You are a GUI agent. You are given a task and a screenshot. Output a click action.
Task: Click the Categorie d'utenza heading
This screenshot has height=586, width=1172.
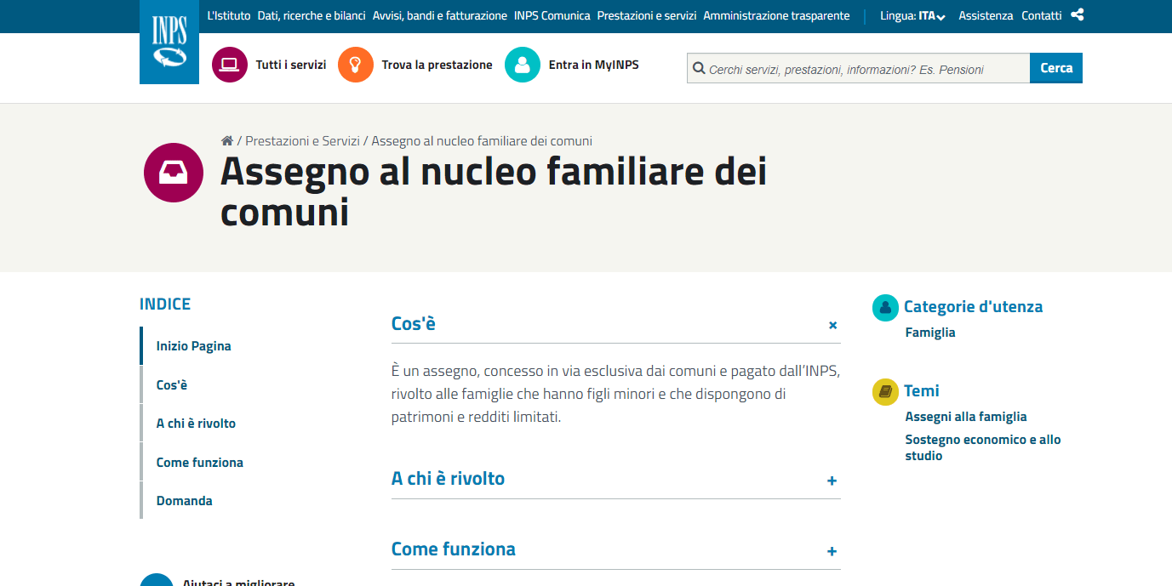pyautogui.click(x=973, y=307)
